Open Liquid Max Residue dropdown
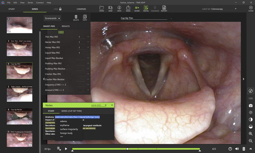The image size is (255, 153). pos(88,58)
